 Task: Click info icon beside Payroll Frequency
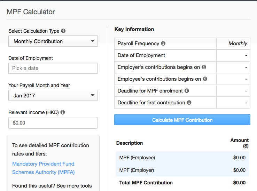coord(163,43)
